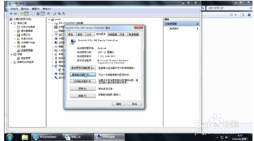254x141 pixels.
Task: Click the blue Help question-mark toolbar icon
Action: pyautogui.click(x=38, y=14)
